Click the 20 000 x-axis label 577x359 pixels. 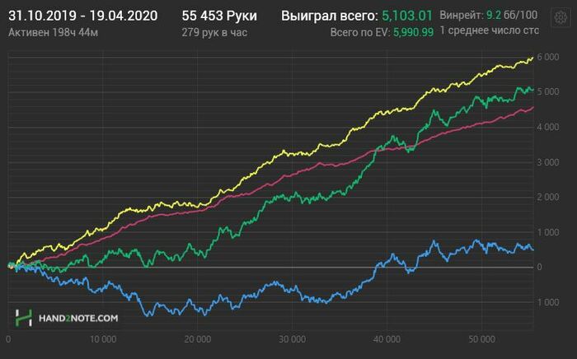pos(198,338)
